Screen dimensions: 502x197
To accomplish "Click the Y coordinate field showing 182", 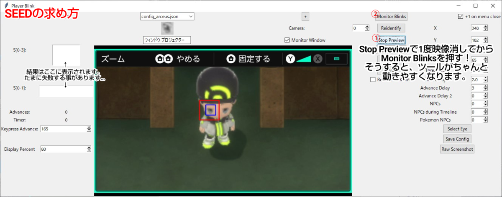I will [476, 40].
